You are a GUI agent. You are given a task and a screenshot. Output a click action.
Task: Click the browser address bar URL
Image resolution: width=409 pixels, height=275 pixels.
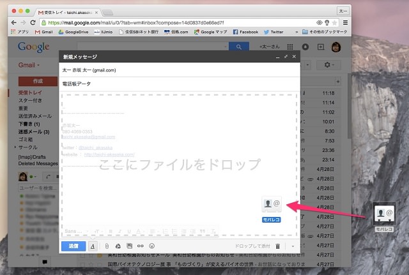136,23
